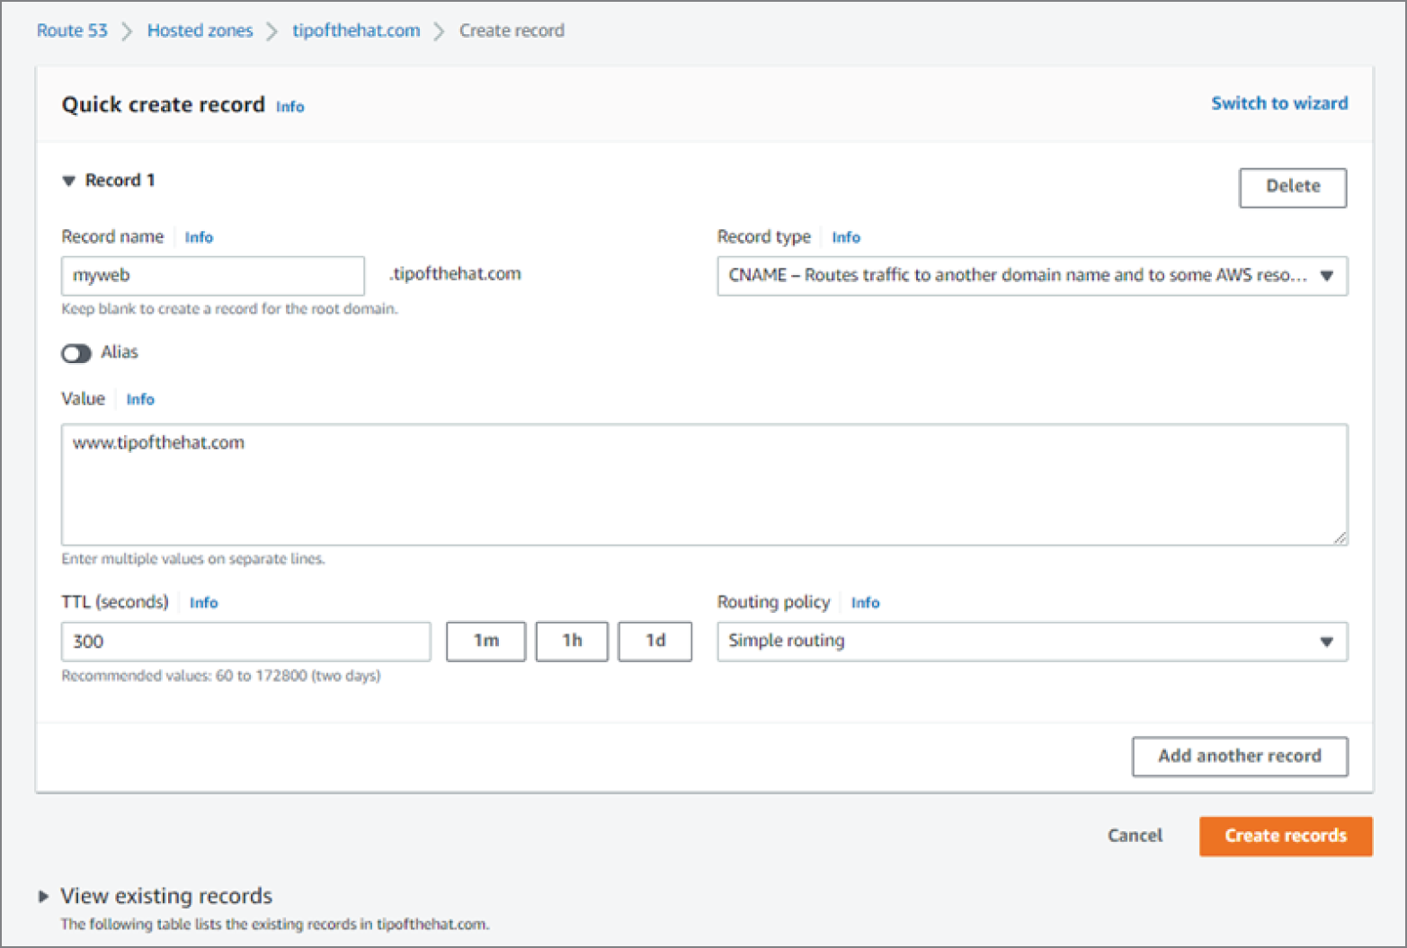The image size is (1407, 948).
Task: Open Info for Record type
Action: point(846,237)
